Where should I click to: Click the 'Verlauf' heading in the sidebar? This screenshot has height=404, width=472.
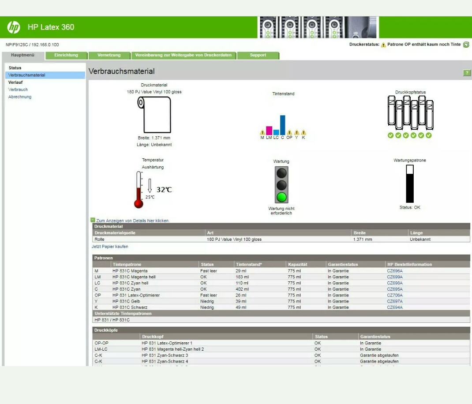15,82
